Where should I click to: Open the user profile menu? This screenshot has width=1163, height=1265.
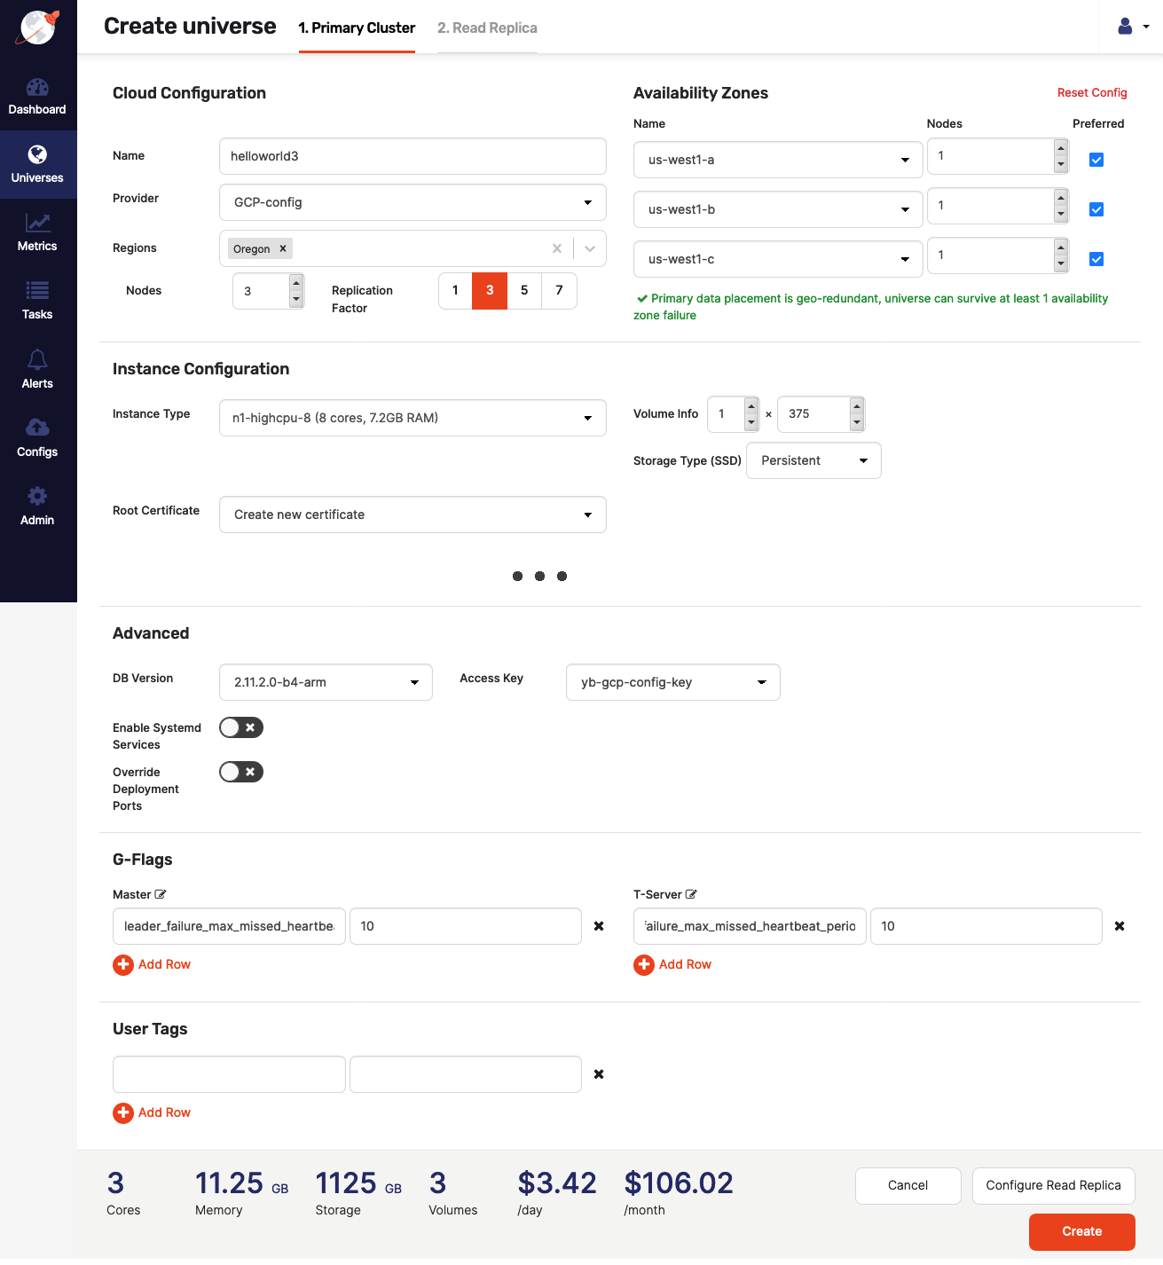(x=1132, y=27)
